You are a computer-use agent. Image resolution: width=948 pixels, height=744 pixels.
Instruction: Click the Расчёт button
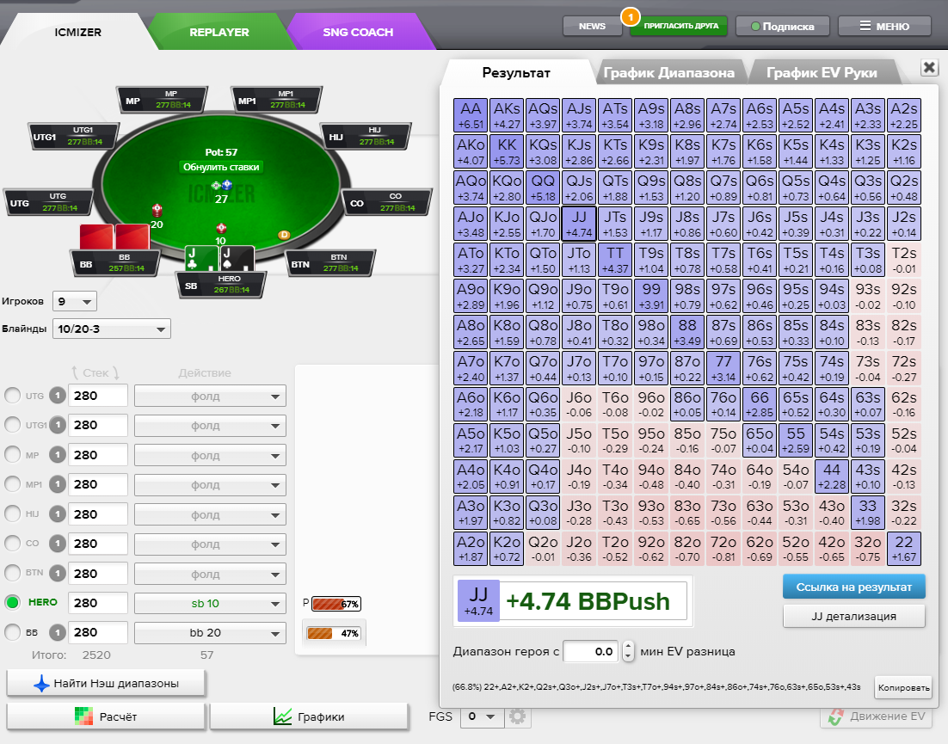pos(106,716)
